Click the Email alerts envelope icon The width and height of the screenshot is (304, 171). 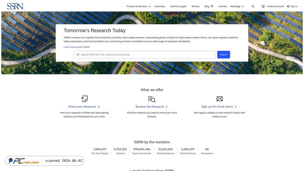[x=219, y=99]
